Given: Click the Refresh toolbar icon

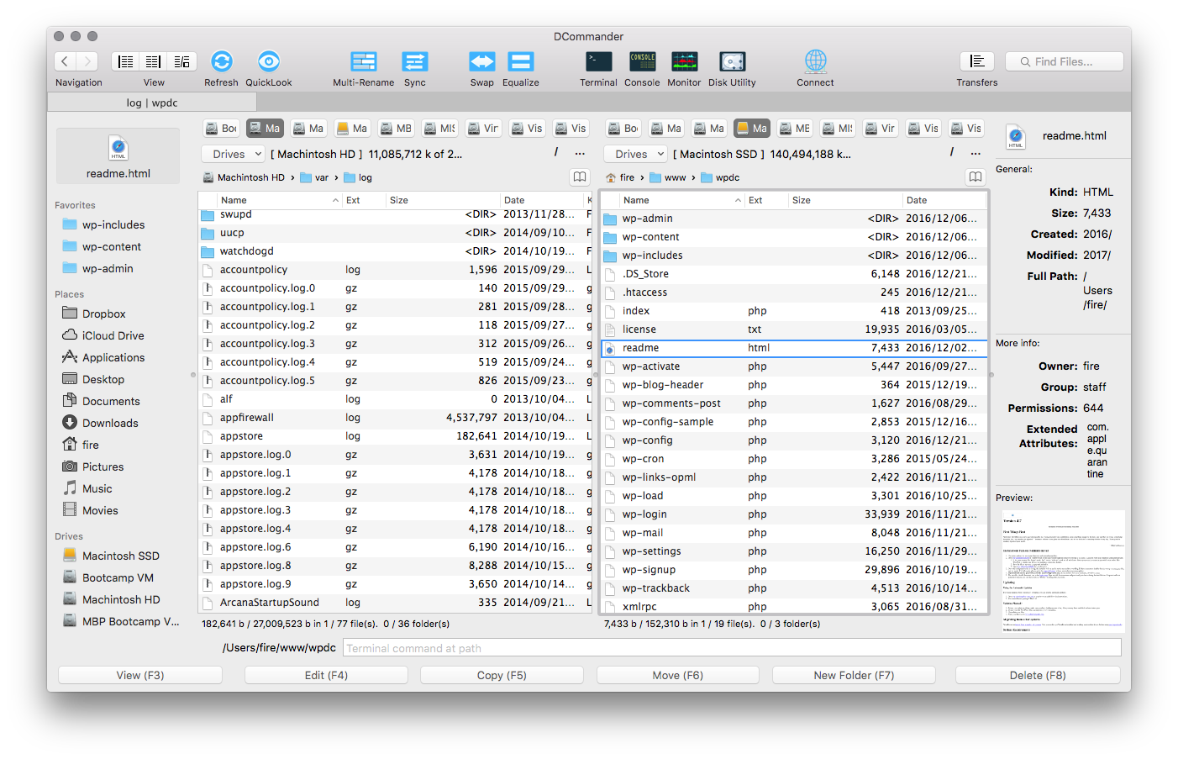Looking at the screenshot, I should click(x=221, y=61).
